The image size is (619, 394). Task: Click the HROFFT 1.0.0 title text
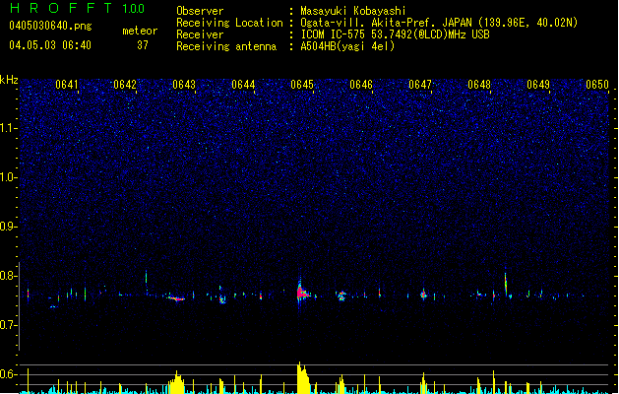(78, 8)
